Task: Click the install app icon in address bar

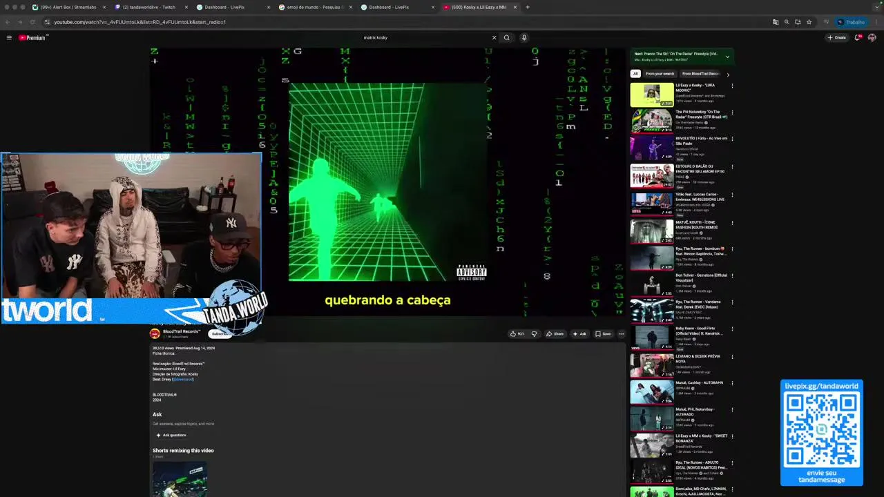Action: (798, 22)
